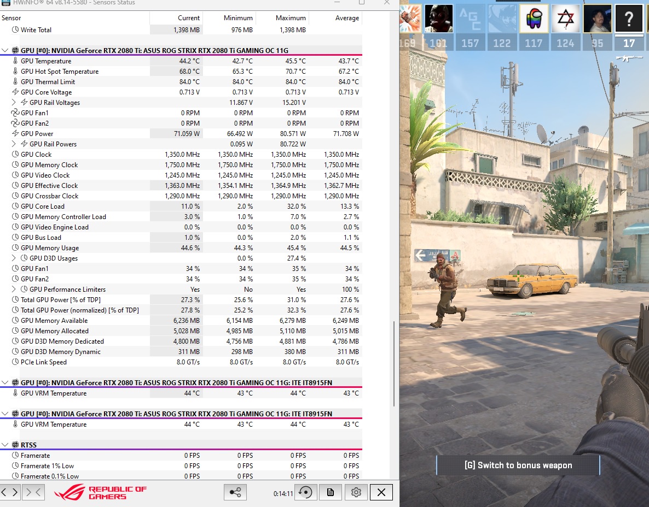Select the GPU Memory Usage row

181,247
